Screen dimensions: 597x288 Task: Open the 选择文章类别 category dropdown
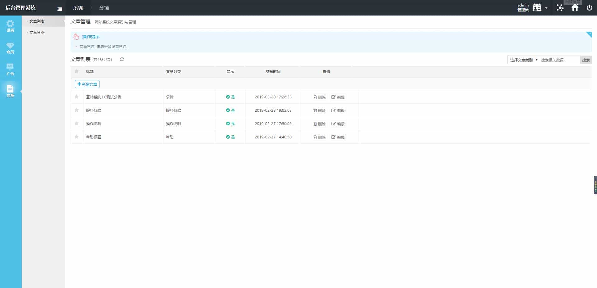click(x=524, y=60)
